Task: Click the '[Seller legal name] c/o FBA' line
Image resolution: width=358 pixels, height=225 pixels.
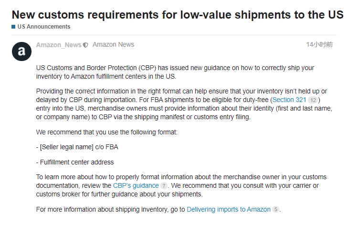Action: point(75,147)
